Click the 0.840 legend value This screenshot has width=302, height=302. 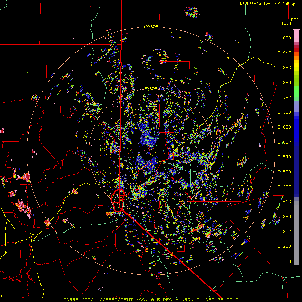(284, 83)
